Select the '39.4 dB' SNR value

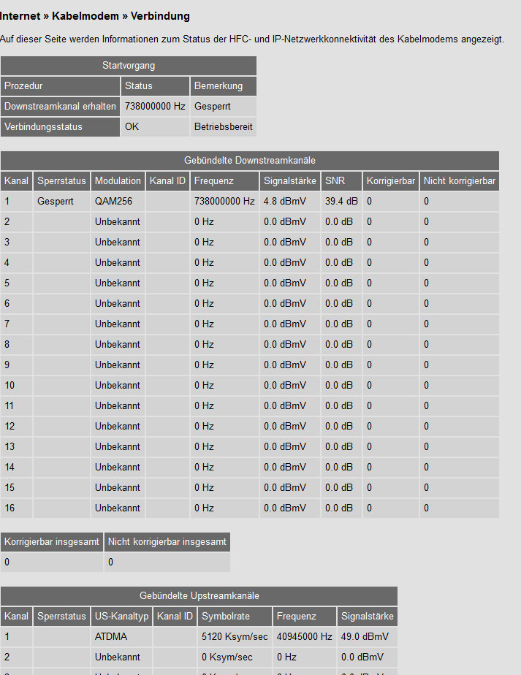[x=341, y=202]
